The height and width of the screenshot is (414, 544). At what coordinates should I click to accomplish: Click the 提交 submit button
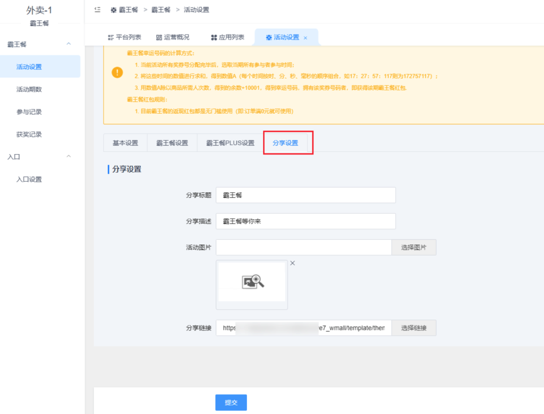[231, 402]
